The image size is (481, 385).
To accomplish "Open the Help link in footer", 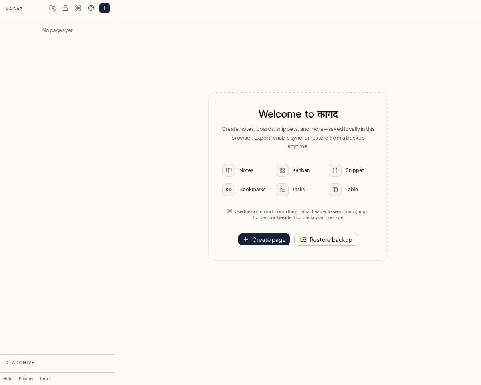I will [8, 379].
